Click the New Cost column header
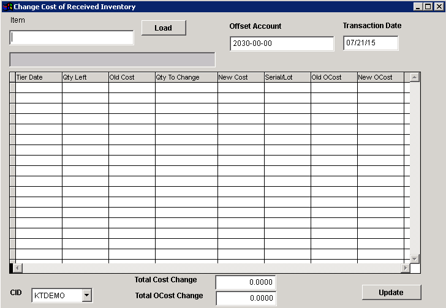This screenshot has height=308, width=446. (x=241, y=78)
